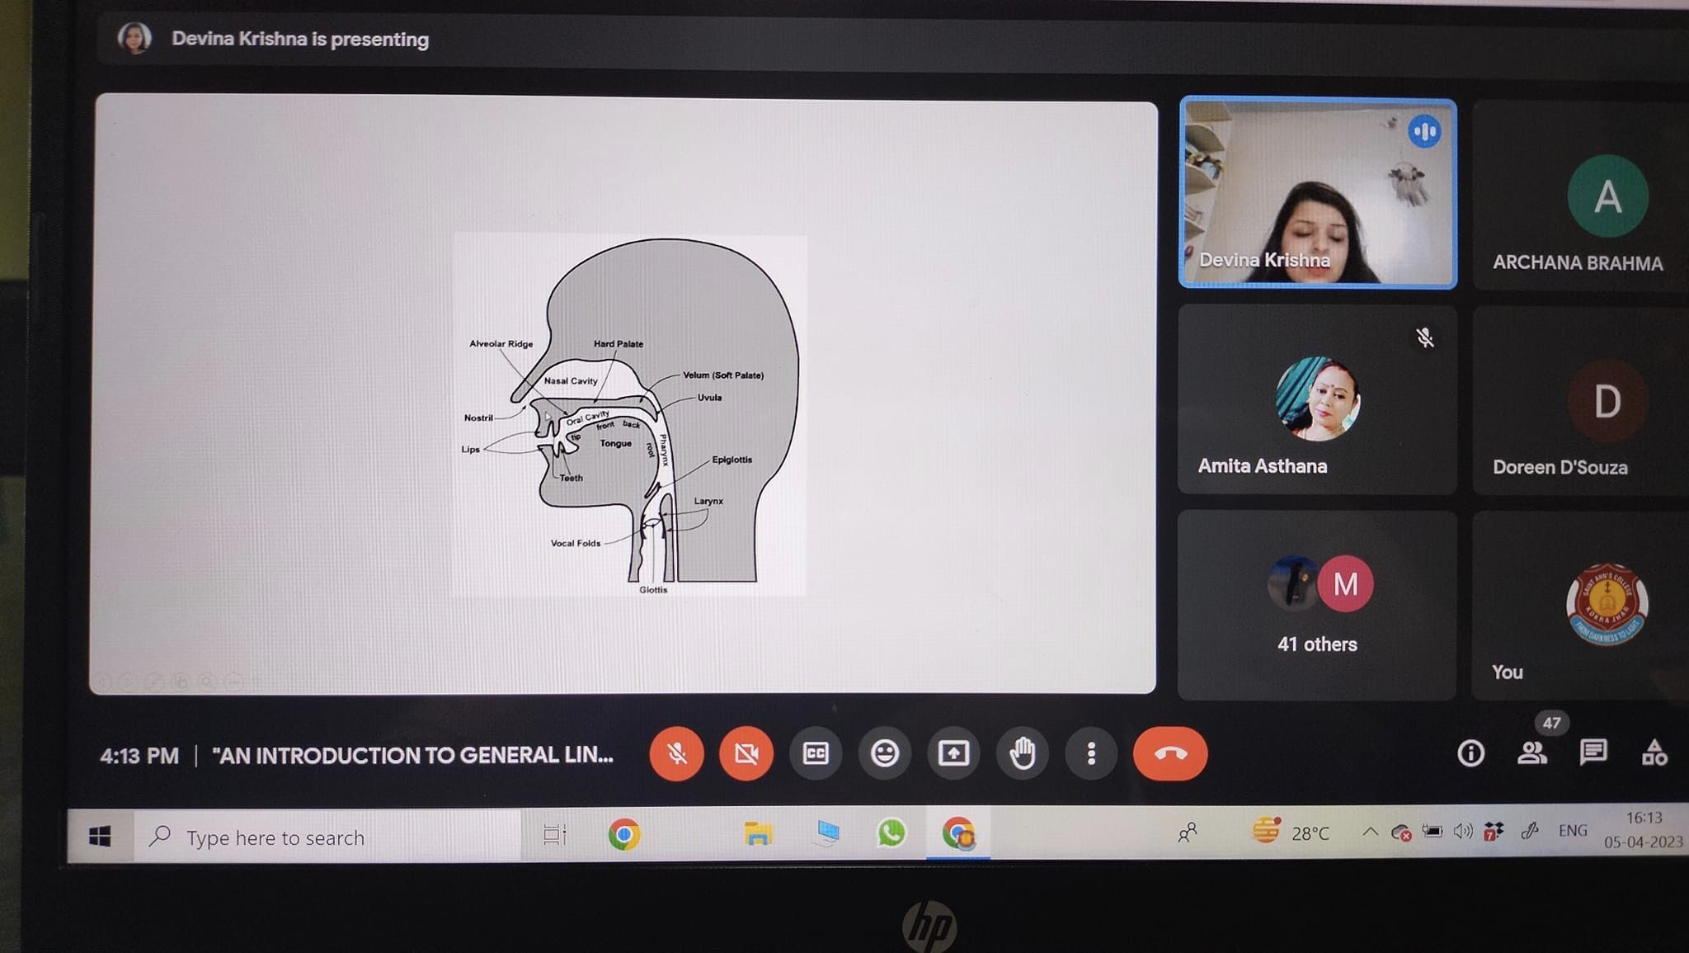Select the Amita Asthana participant tile
1689x953 pixels.
1317,400
